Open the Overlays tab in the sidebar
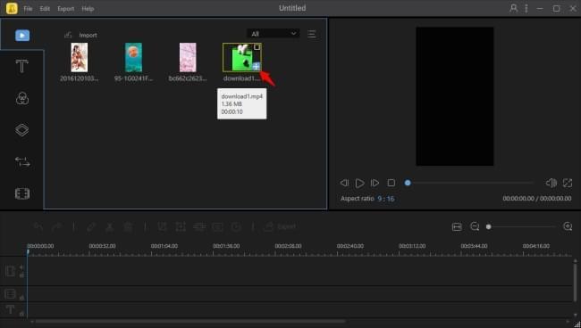 tap(21, 130)
